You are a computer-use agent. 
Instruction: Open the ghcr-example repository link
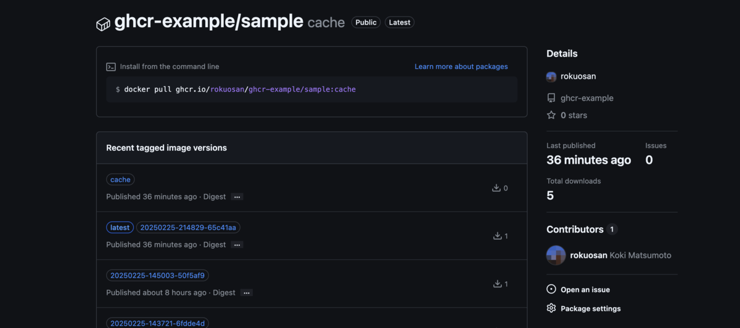pos(587,98)
